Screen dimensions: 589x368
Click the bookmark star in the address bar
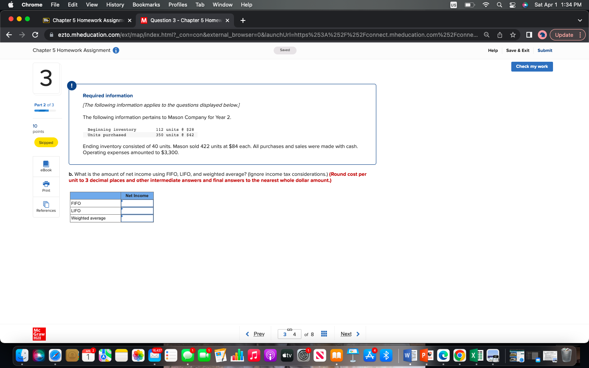513,35
